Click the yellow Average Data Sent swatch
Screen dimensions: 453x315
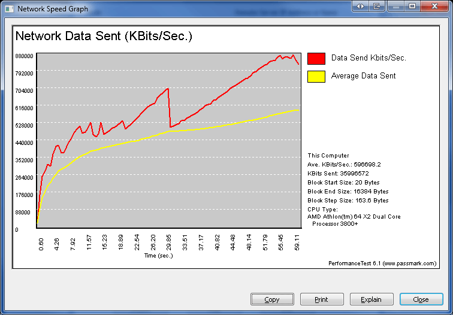[316, 77]
